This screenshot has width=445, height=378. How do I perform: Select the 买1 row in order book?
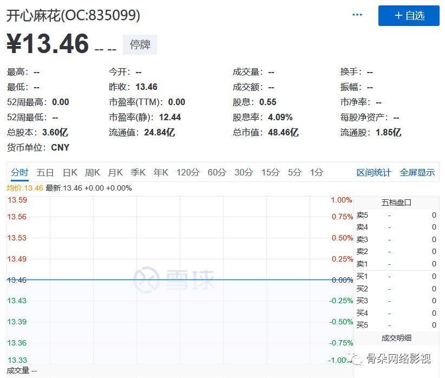click(396, 276)
